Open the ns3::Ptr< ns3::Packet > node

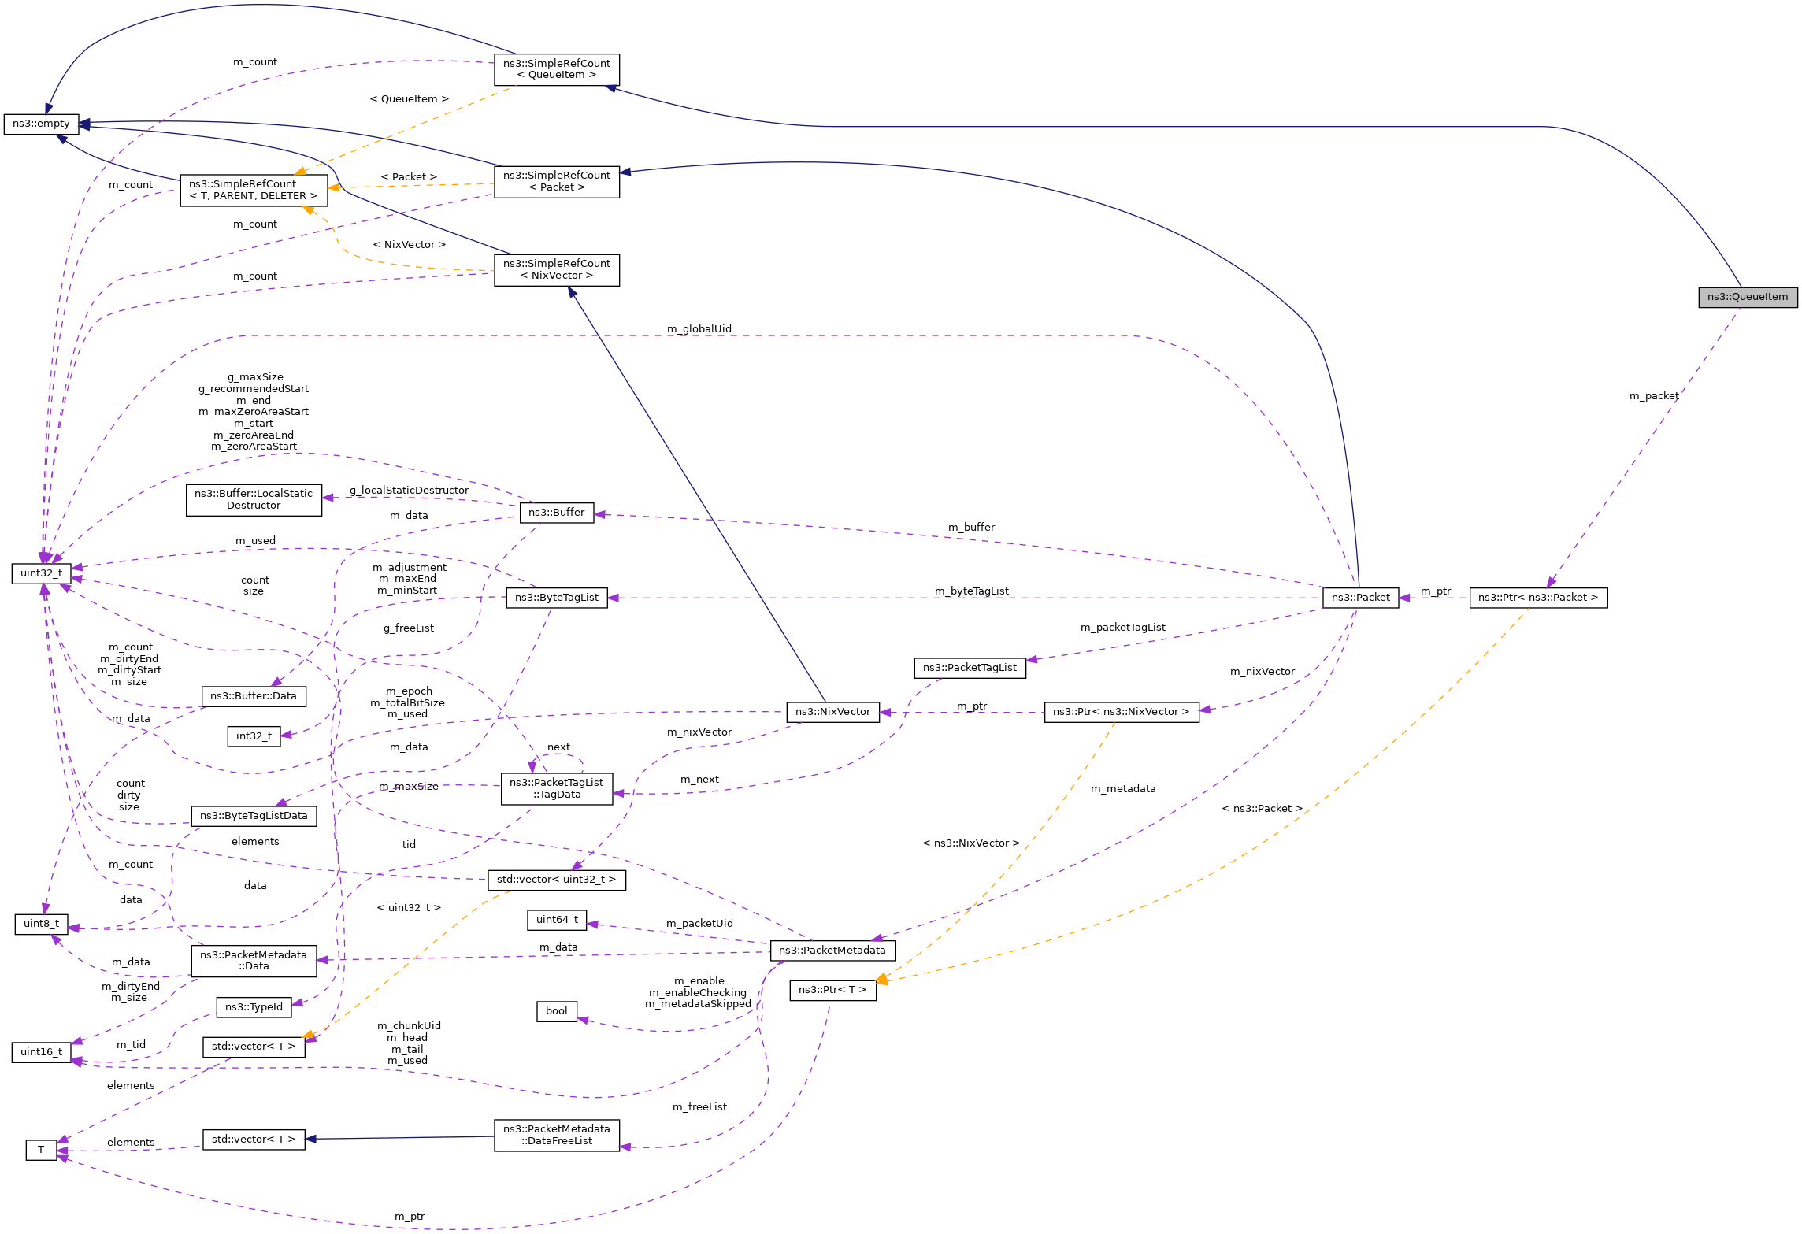[1538, 598]
